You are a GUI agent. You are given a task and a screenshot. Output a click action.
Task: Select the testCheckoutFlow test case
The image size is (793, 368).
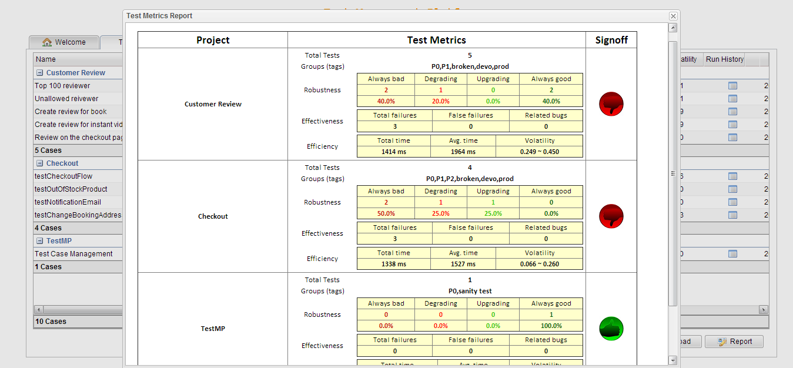(x=63, y=176)
